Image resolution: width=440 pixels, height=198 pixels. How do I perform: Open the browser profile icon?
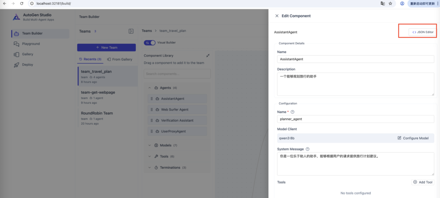pyautogui.click(x=402, y=3)
